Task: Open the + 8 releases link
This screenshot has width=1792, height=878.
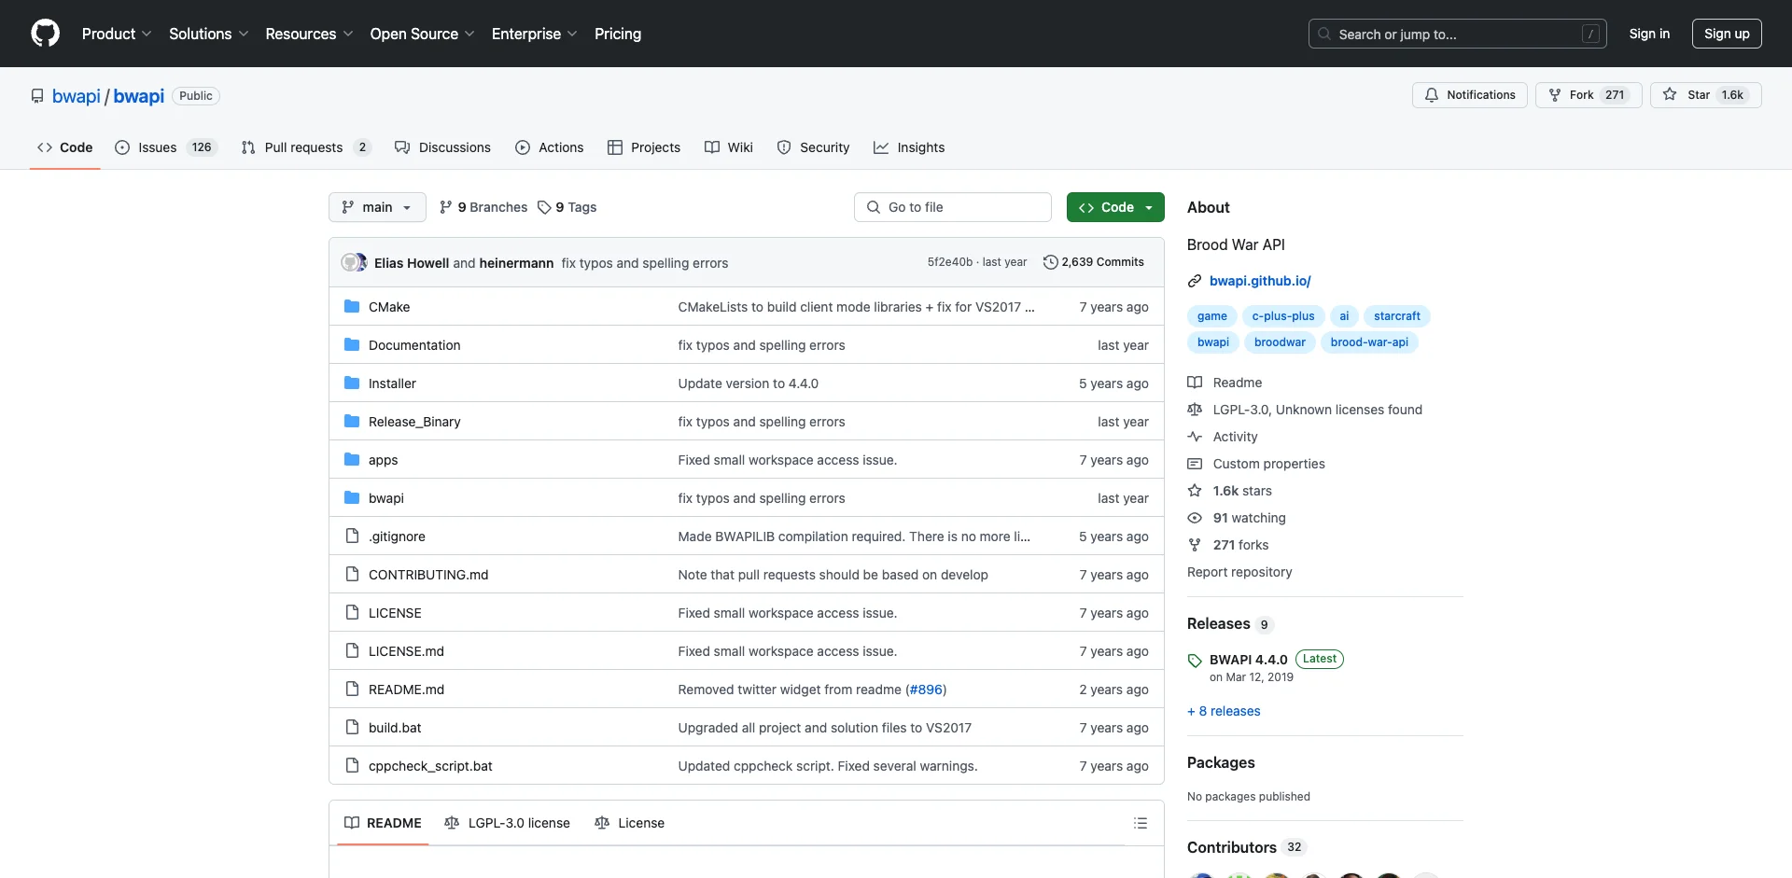Action: [x=1224, y=711]
